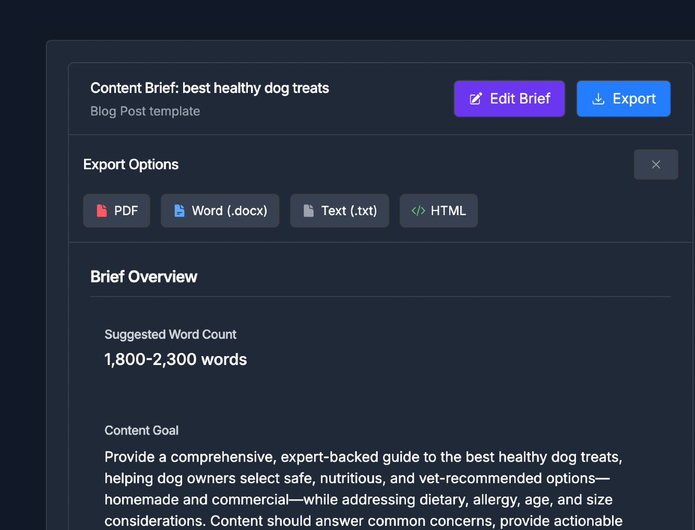Export the brief as Text (.txt)
This screenshot has width=695, height=530.
[339, 210]
